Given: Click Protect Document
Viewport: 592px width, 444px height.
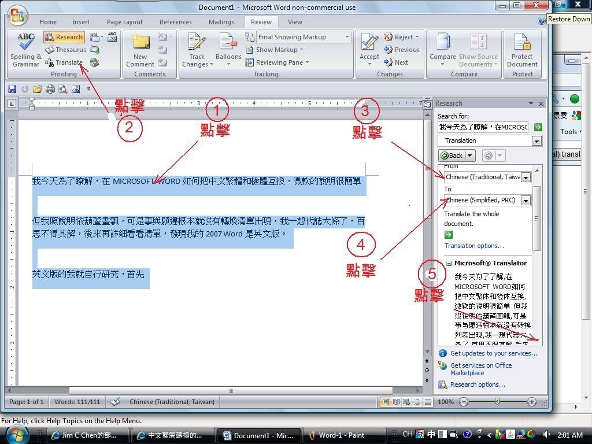Looking at the screenshot, I should click(522, 50).
